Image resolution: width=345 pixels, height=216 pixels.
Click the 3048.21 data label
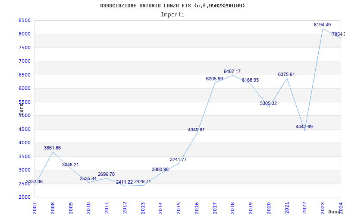tap(70, 165)
